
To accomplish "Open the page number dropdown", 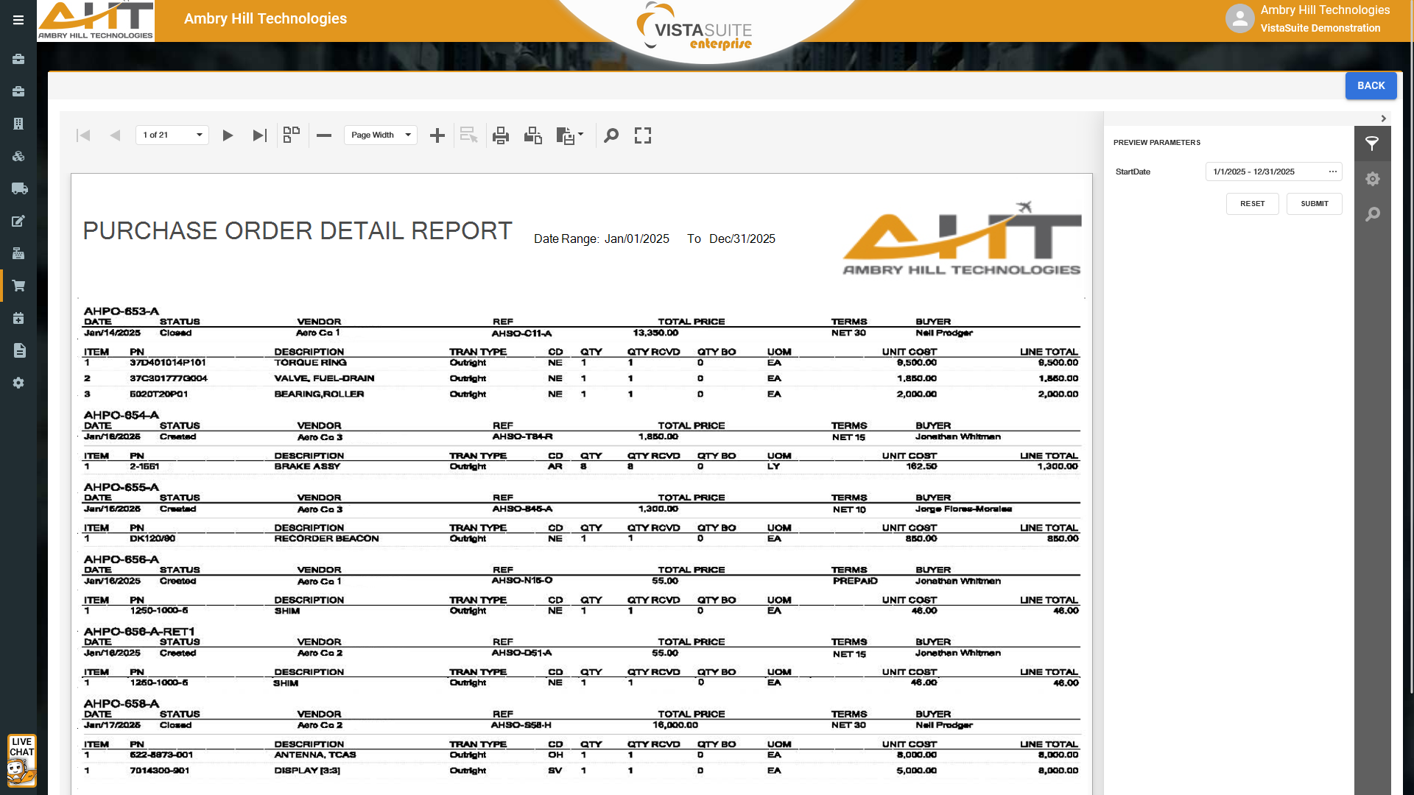I will (199, 135).
